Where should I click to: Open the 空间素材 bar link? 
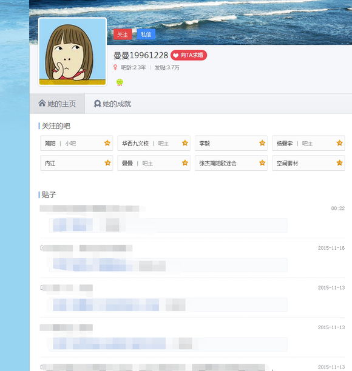coord(287,163)
